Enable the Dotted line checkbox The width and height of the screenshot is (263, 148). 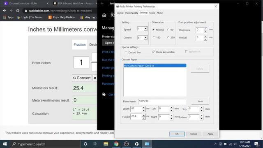pyautogui.click(x=126, y=52)
